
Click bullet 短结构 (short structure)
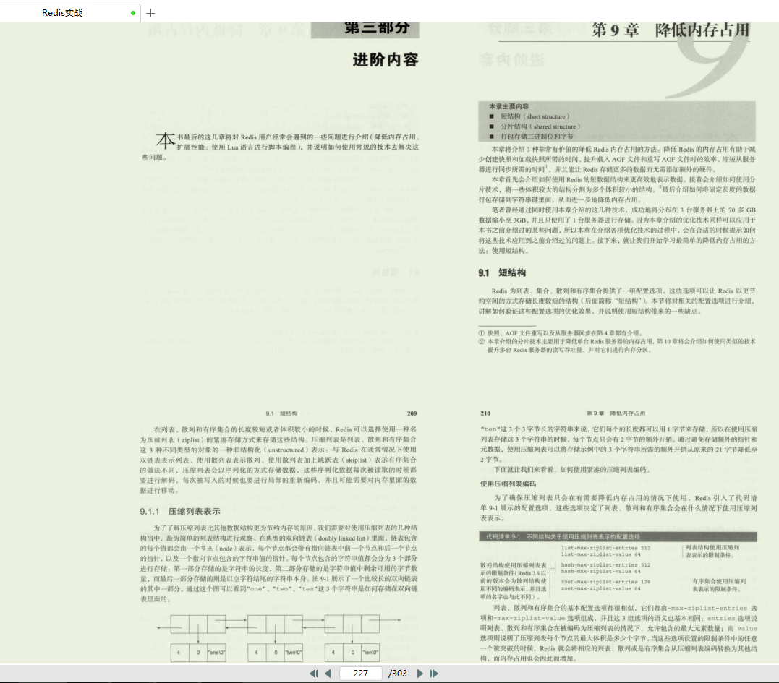[x=535, y=116]
